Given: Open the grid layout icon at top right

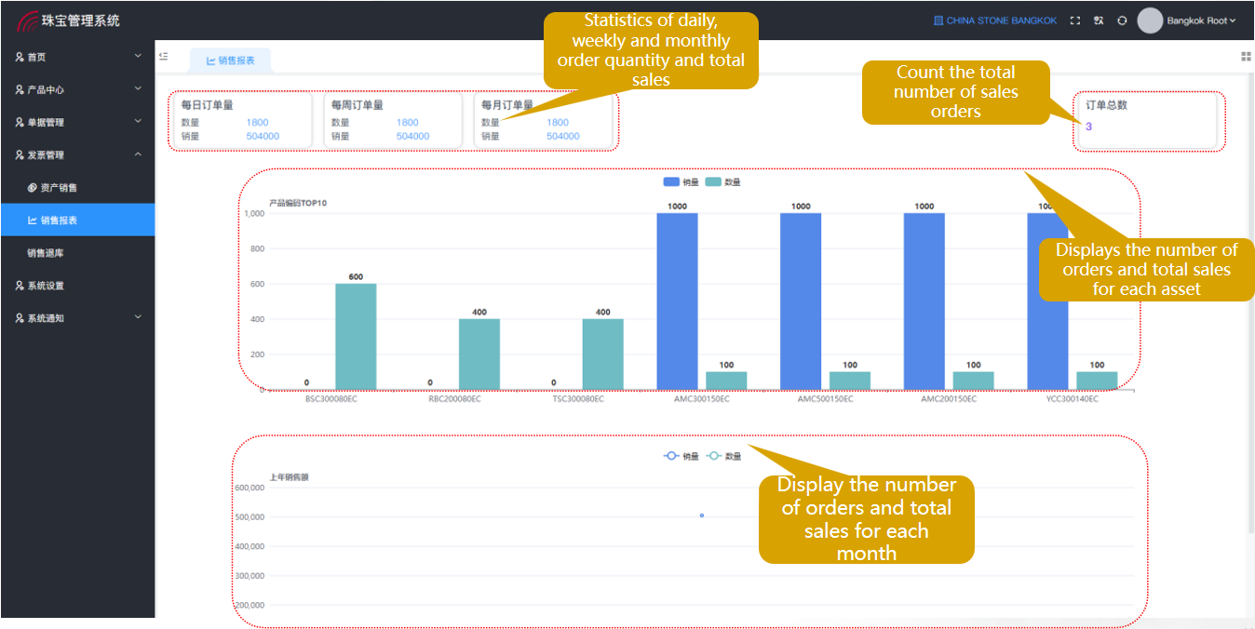Looking at the screenshot, I should 1246,57.
